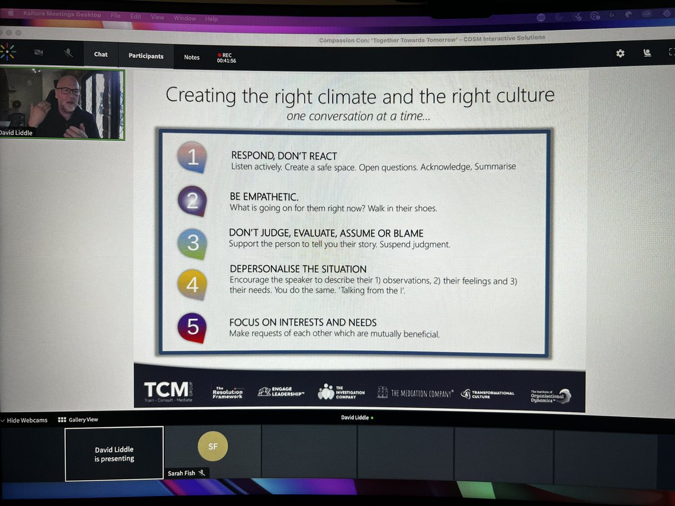The height and width of the screenshot is (506, 675).
Task: Click the David Liddle speaker label below slide
Action: [x=357, y=418]
